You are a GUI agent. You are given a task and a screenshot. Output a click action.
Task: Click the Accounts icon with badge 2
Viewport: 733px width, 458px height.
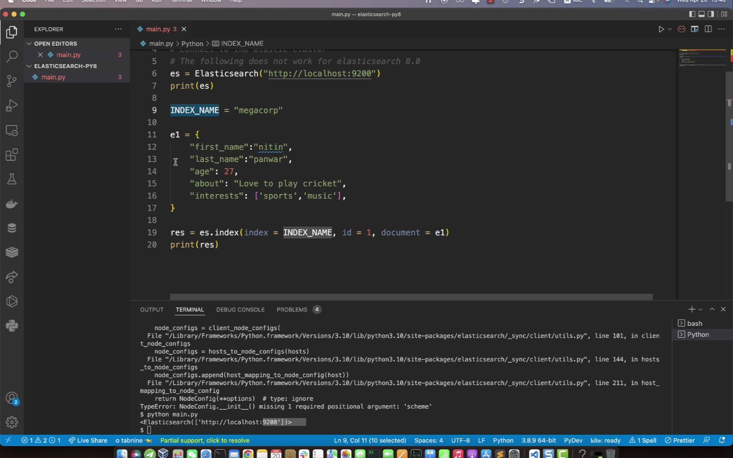tap(11, 398)
